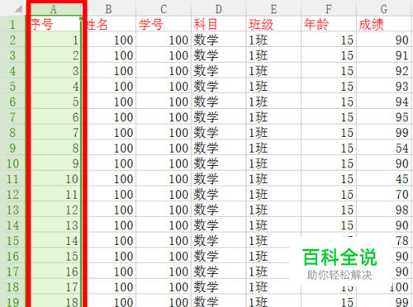This screenshot has width=413, height=307.
Task: Click the score cell showing 98
Action: coord(384,210)
